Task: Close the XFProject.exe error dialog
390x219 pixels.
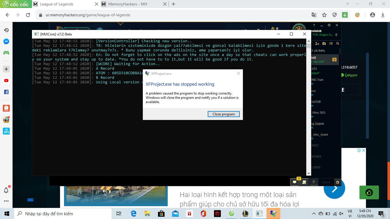Action: pos(238,73)
